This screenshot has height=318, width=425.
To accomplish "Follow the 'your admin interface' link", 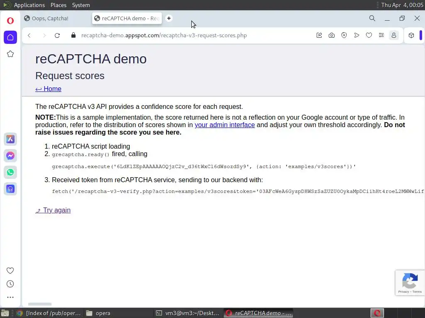I will (x=225, y=125).
